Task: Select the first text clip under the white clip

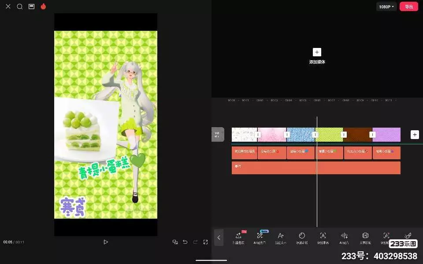Action: (x=245, y=153)
